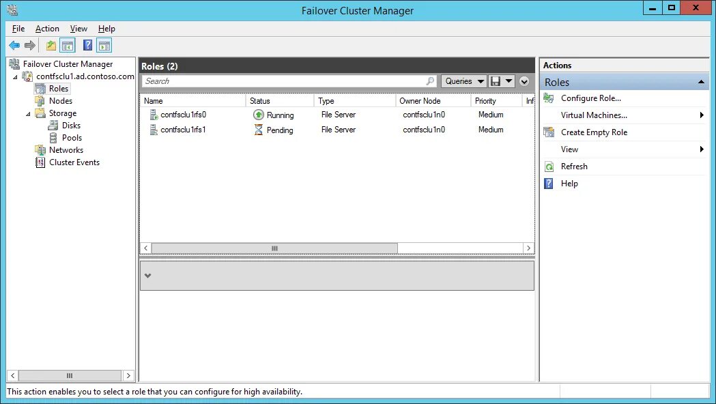Sort by the Priority column header
716x404 pixels.
[x=496, y=101]
